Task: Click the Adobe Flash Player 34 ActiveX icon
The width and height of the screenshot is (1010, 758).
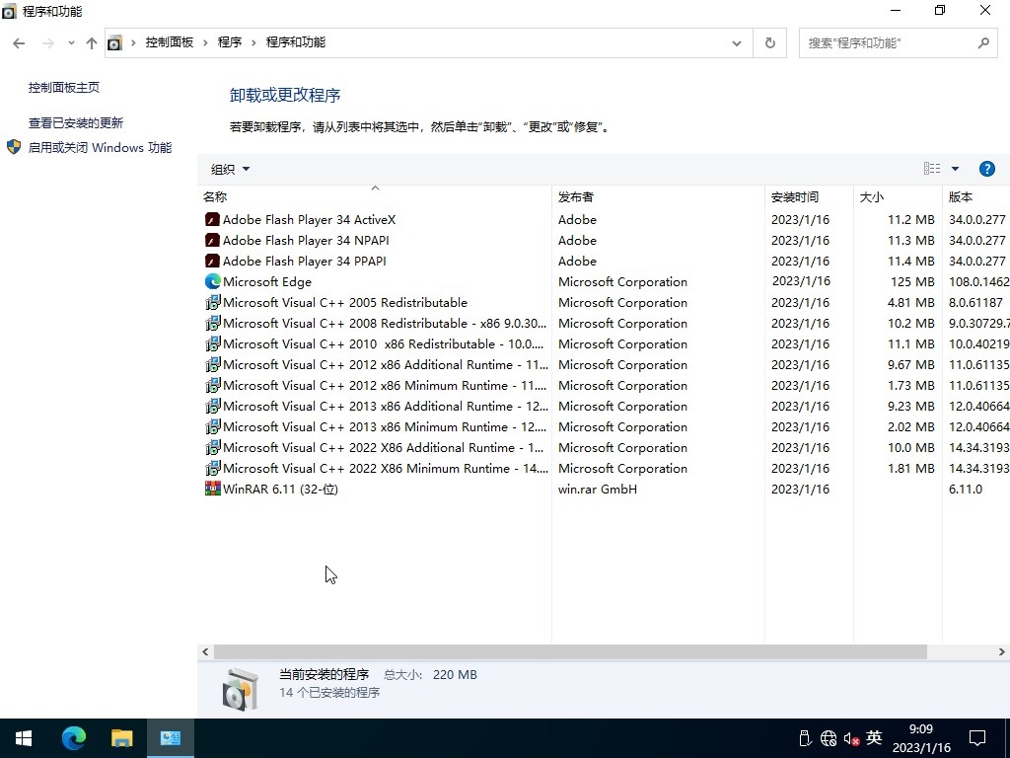Action: 212,220
